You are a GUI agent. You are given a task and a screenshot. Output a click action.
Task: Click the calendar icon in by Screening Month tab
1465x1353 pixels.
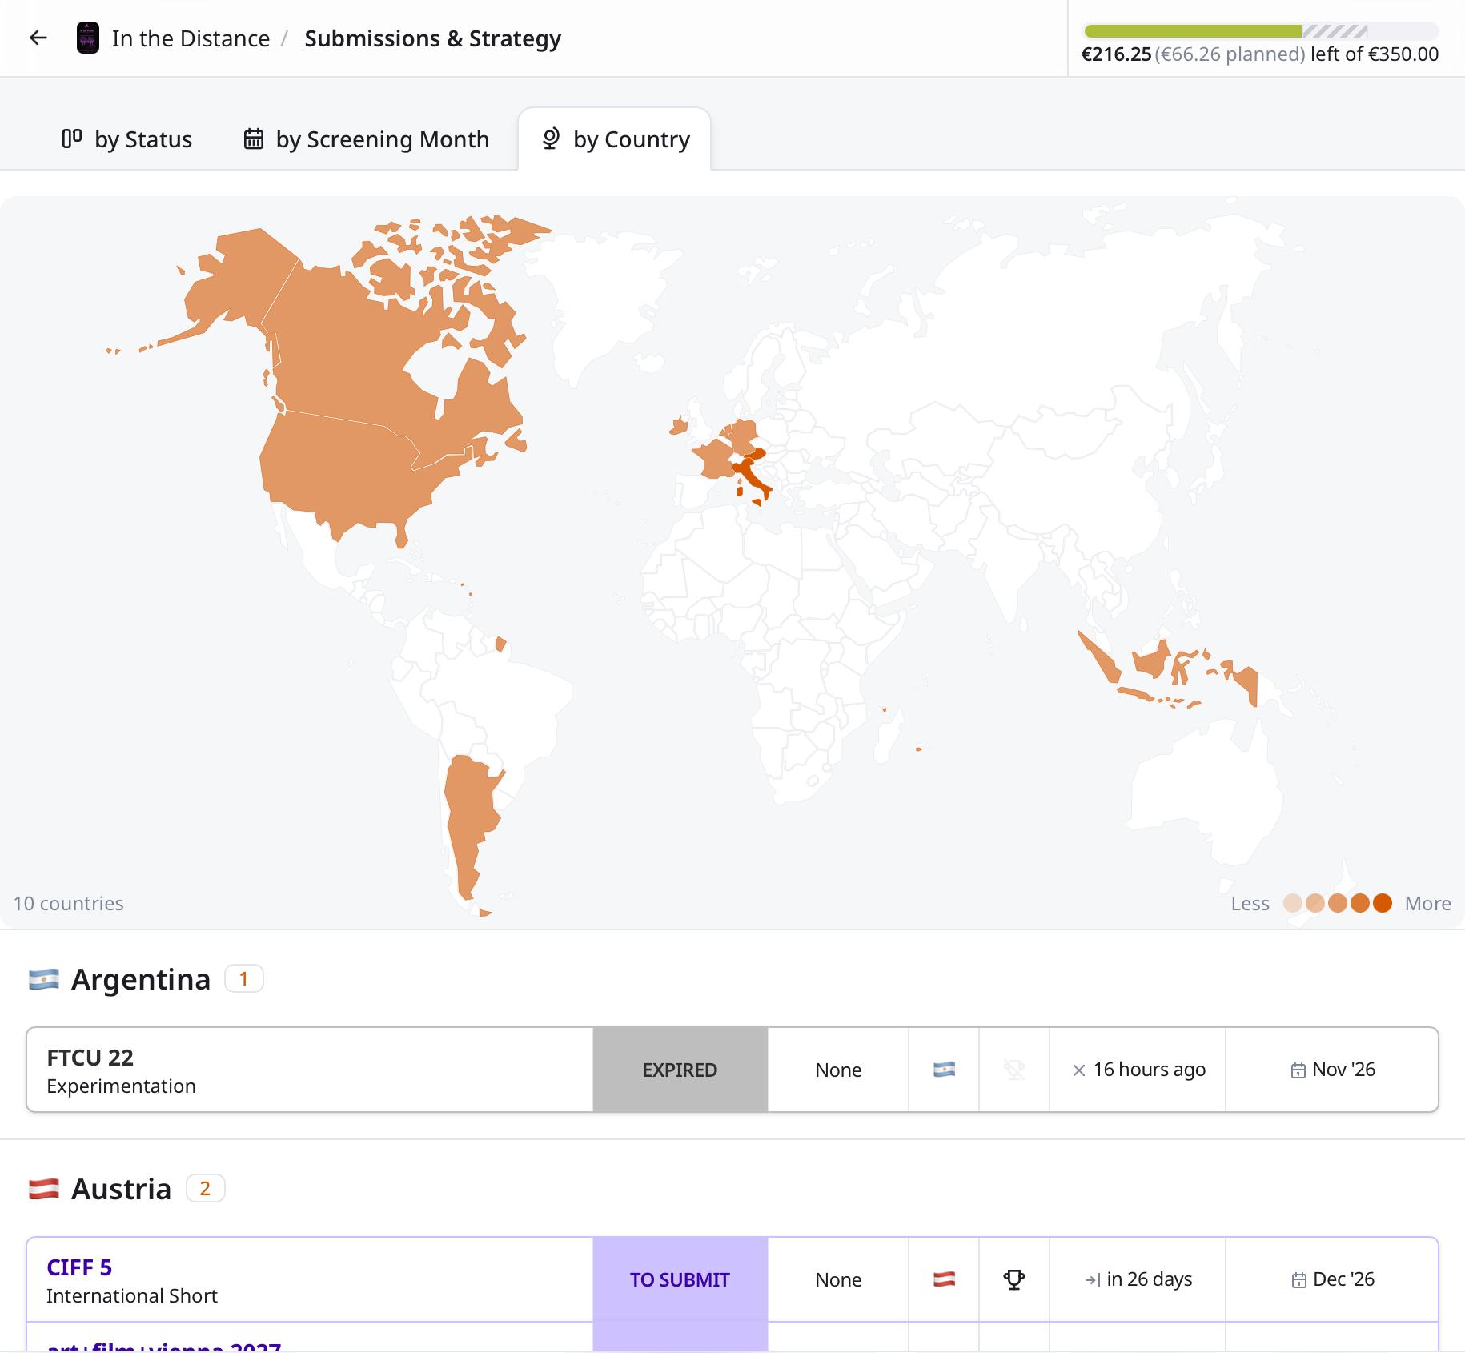(254, 139)
